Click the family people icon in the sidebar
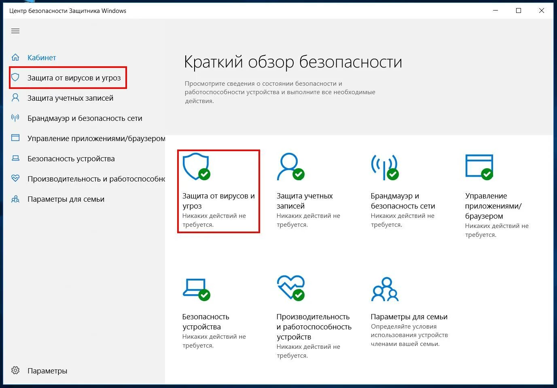 [x=15, y=199]
